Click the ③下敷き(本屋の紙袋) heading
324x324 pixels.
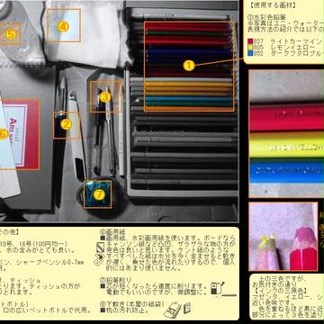tap(132, 304)
